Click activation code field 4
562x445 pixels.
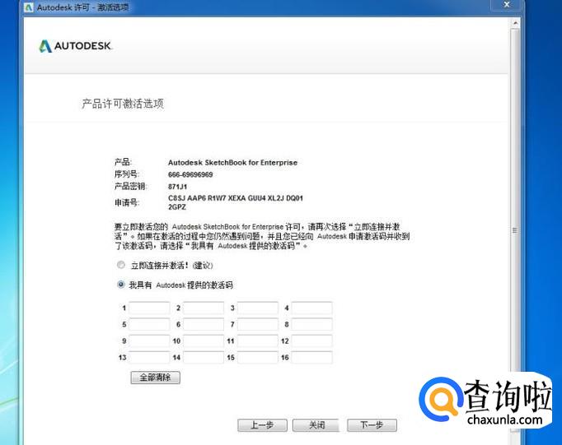[x=311, y=308]
